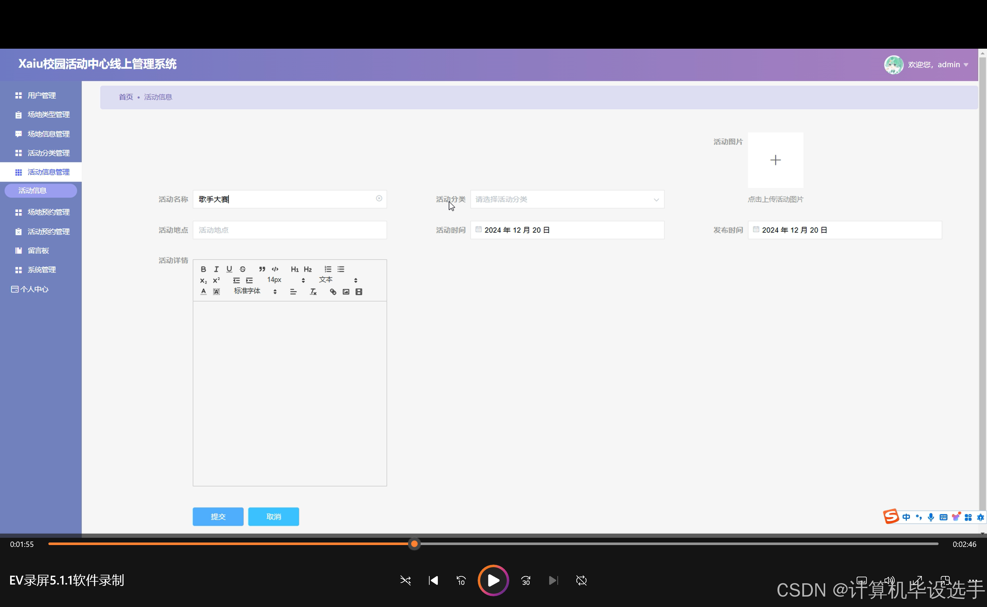Toggle strikethrough formatting
Screen dimensions: 987x607
coord(242,269)
